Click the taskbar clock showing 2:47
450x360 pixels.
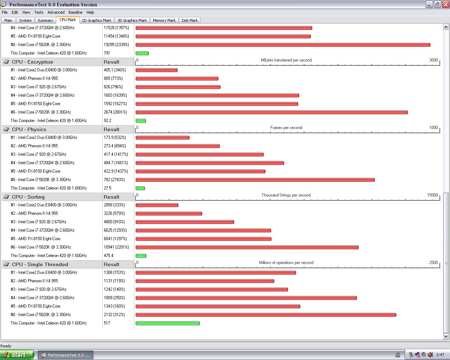[440, 355]
